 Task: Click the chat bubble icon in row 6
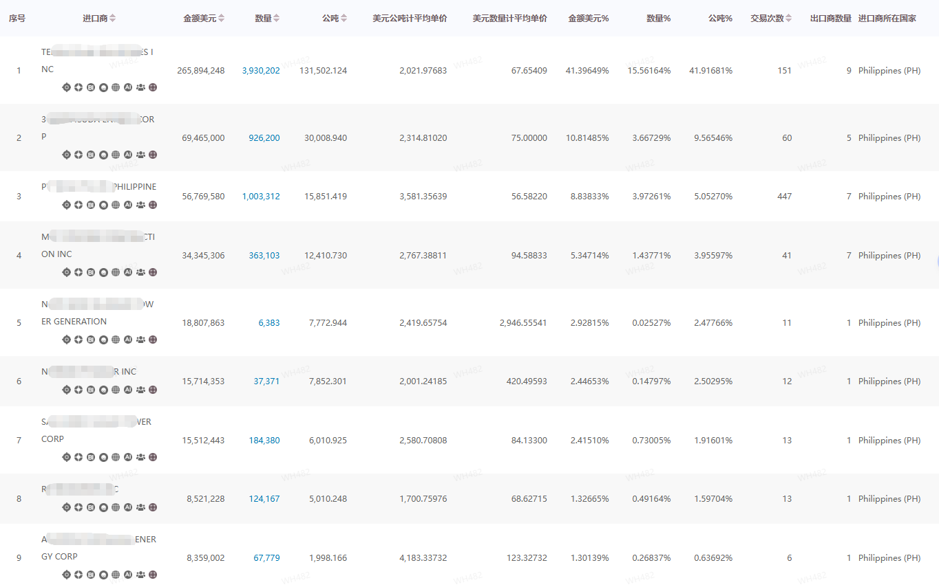(103, 390)
